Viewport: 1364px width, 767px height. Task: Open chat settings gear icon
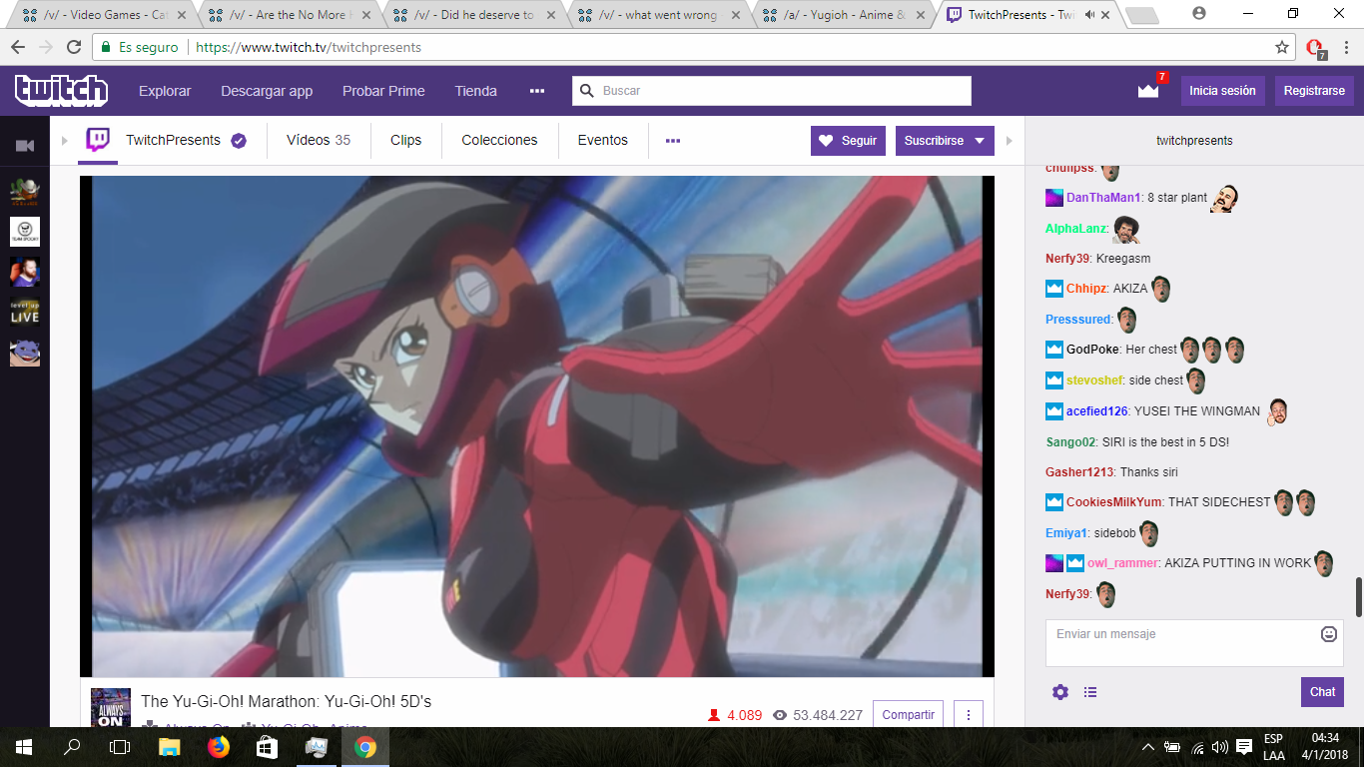click(1060, 692)
